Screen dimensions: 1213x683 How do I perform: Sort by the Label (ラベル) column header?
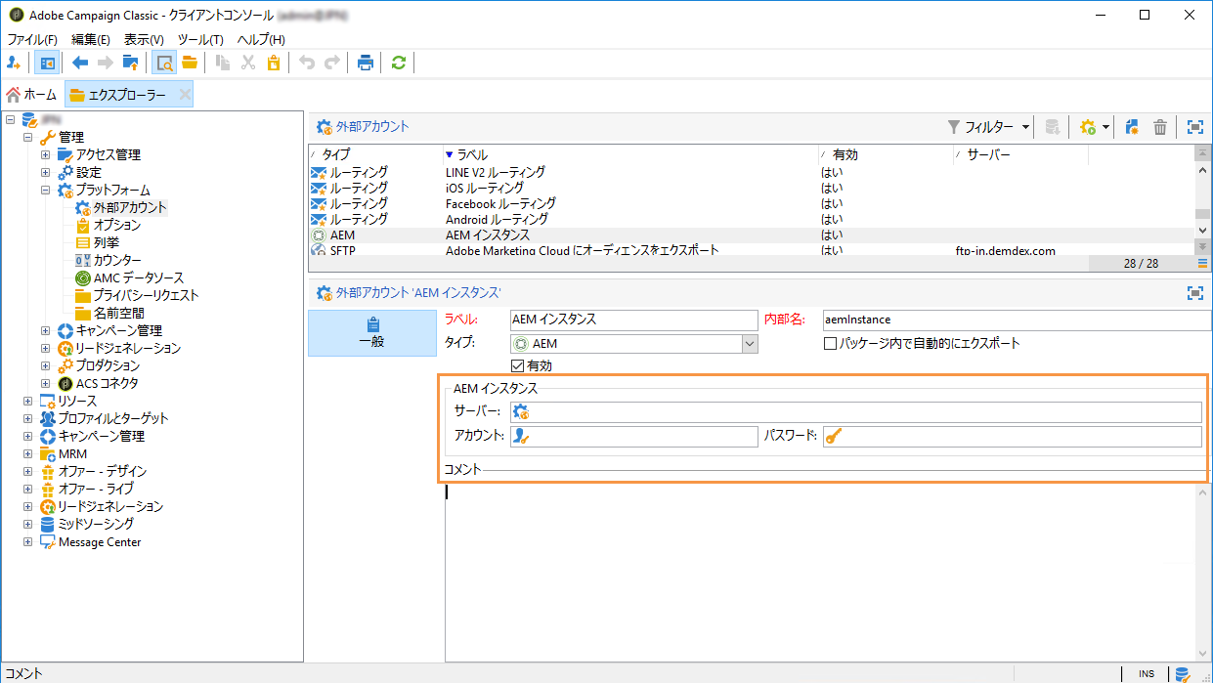629,154
